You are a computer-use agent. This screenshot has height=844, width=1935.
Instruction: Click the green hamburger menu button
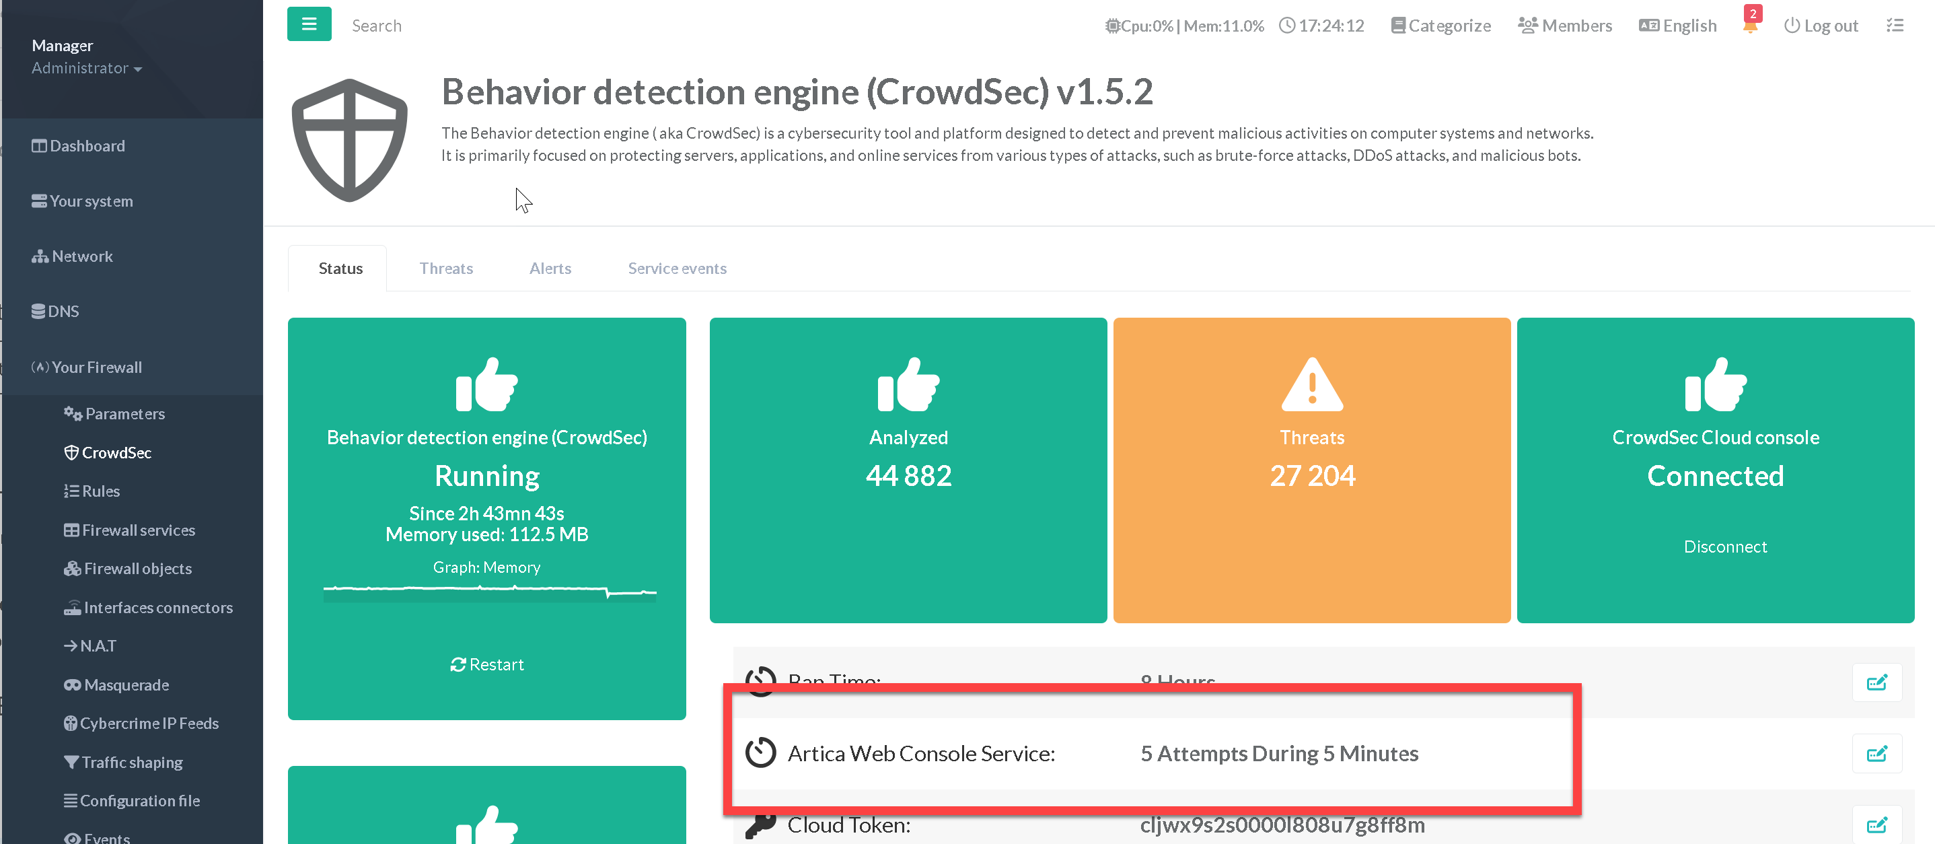click(309, 24)
